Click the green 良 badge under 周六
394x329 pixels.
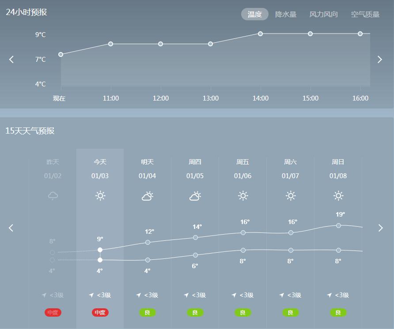coord(291,312)
